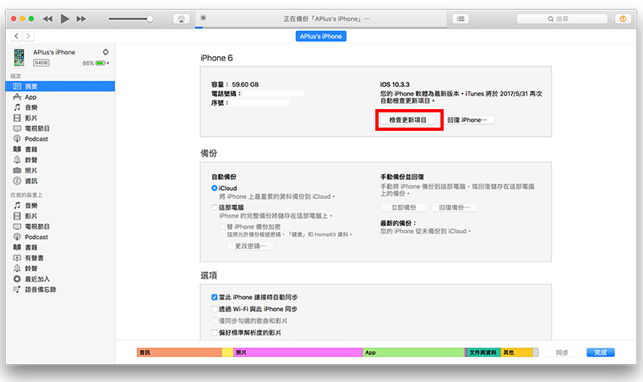Select 摘要 in the sidebar
Viewport: 643px width, 382px height.
(60, 87)
